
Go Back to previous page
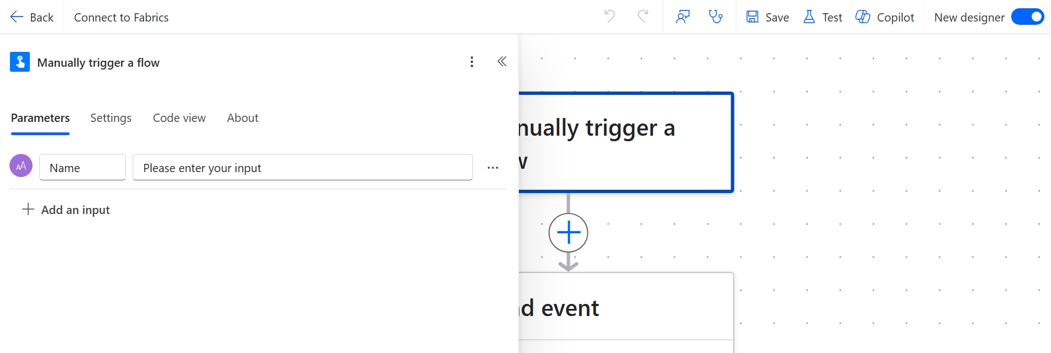pyautogui.click(x=32, y=17)
